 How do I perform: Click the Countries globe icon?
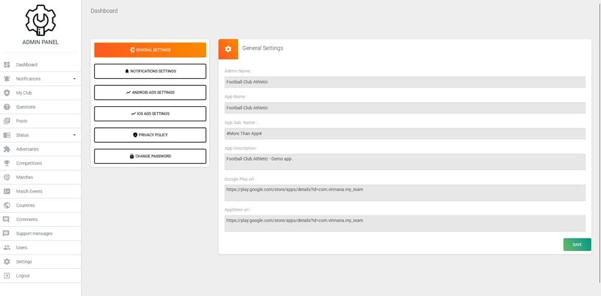pos(7,205)
